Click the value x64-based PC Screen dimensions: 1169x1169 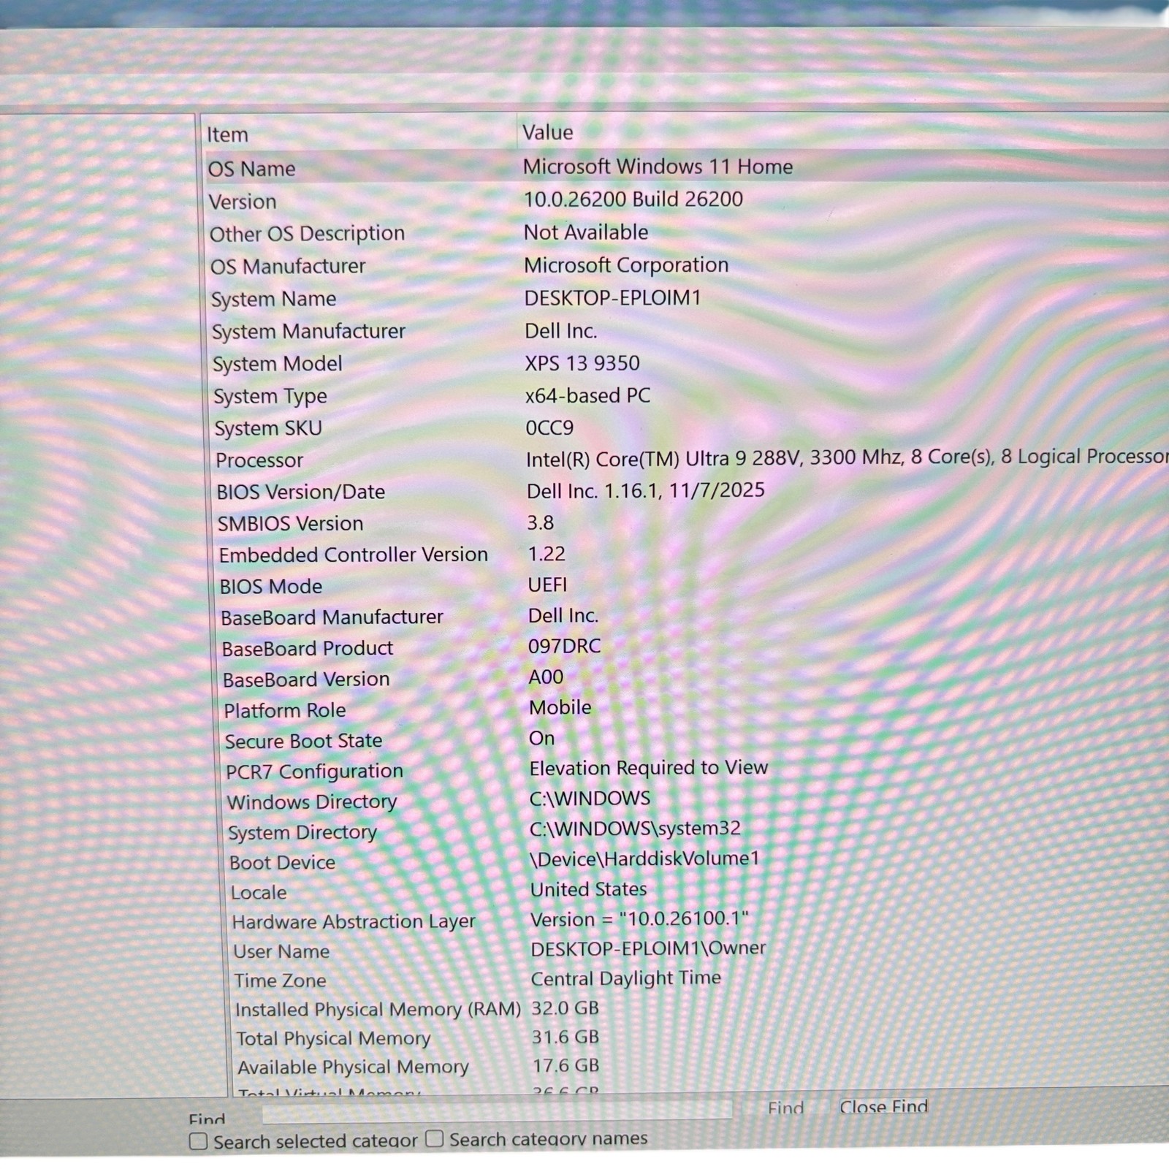click(x=587, y=395)
